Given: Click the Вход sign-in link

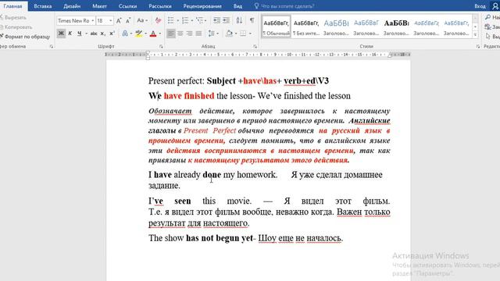Looking at the screenshot, I should click(480, 6).
